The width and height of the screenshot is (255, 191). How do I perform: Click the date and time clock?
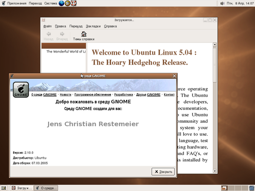[x=241, y=3]
